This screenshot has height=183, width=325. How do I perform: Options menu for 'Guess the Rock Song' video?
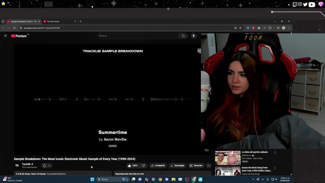[x=275, y=168]
